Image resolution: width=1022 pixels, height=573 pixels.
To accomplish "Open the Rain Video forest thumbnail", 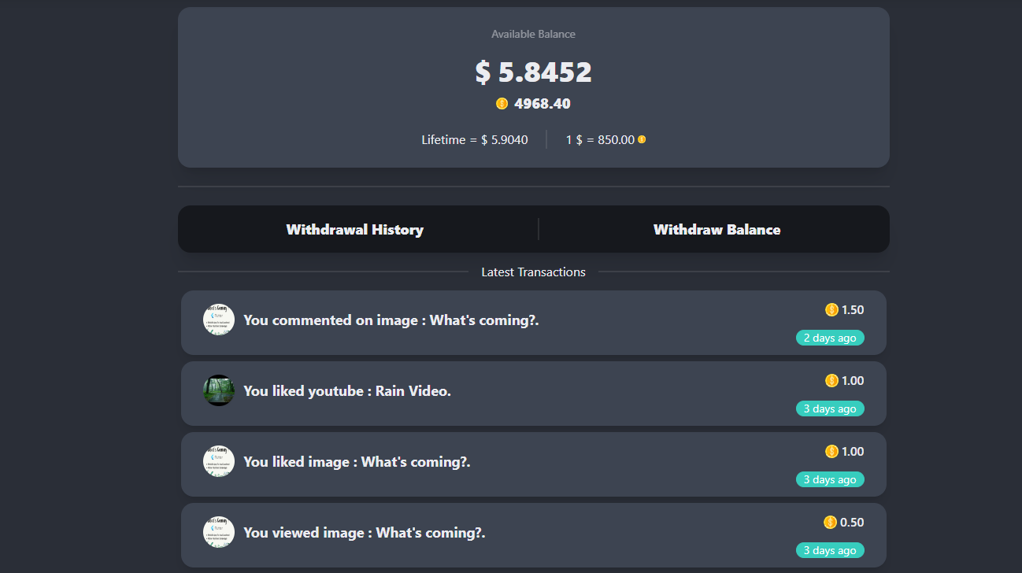I will pos(219,390).
